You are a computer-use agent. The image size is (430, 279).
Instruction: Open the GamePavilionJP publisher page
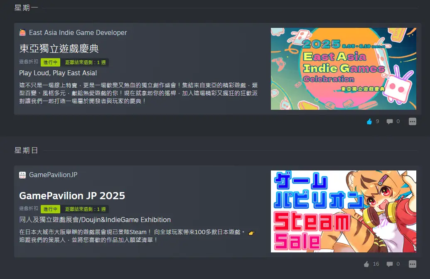pyautogui.click(x=53, y=175)
